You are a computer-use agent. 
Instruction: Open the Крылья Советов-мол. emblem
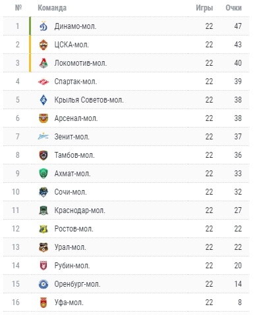[x=44, y=100]
